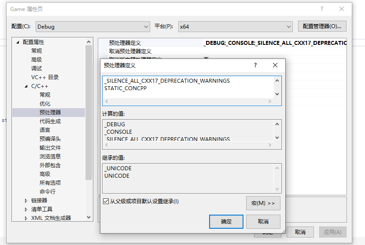Click the property tree vertical scrollbar thumb
Image resolution: width=365 pixels, height=245 pixels.
point(88,113)
